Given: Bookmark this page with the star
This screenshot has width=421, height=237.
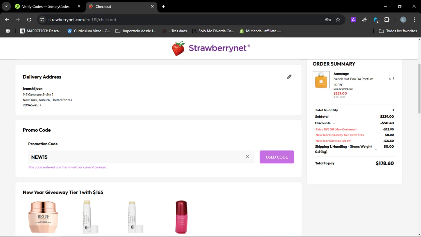Looking at the screenshot, I should coord(338,20).
